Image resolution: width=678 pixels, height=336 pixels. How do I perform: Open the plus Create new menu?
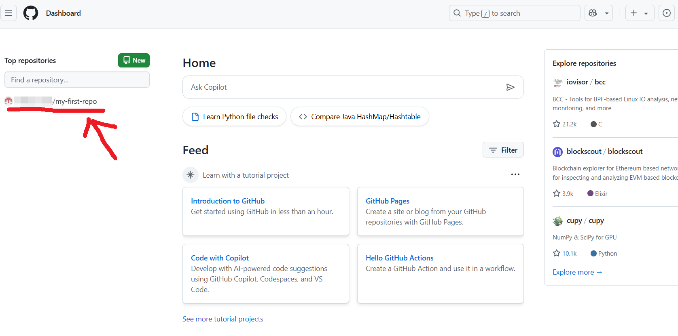pyautogui.click(x=640, y=13)
